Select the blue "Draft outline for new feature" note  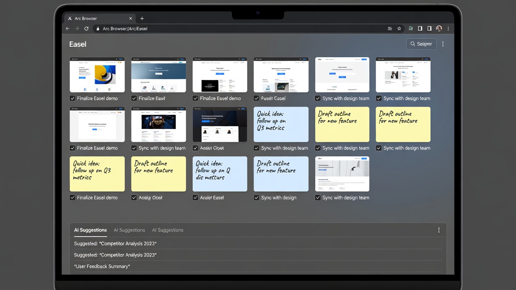click(281, 174)
